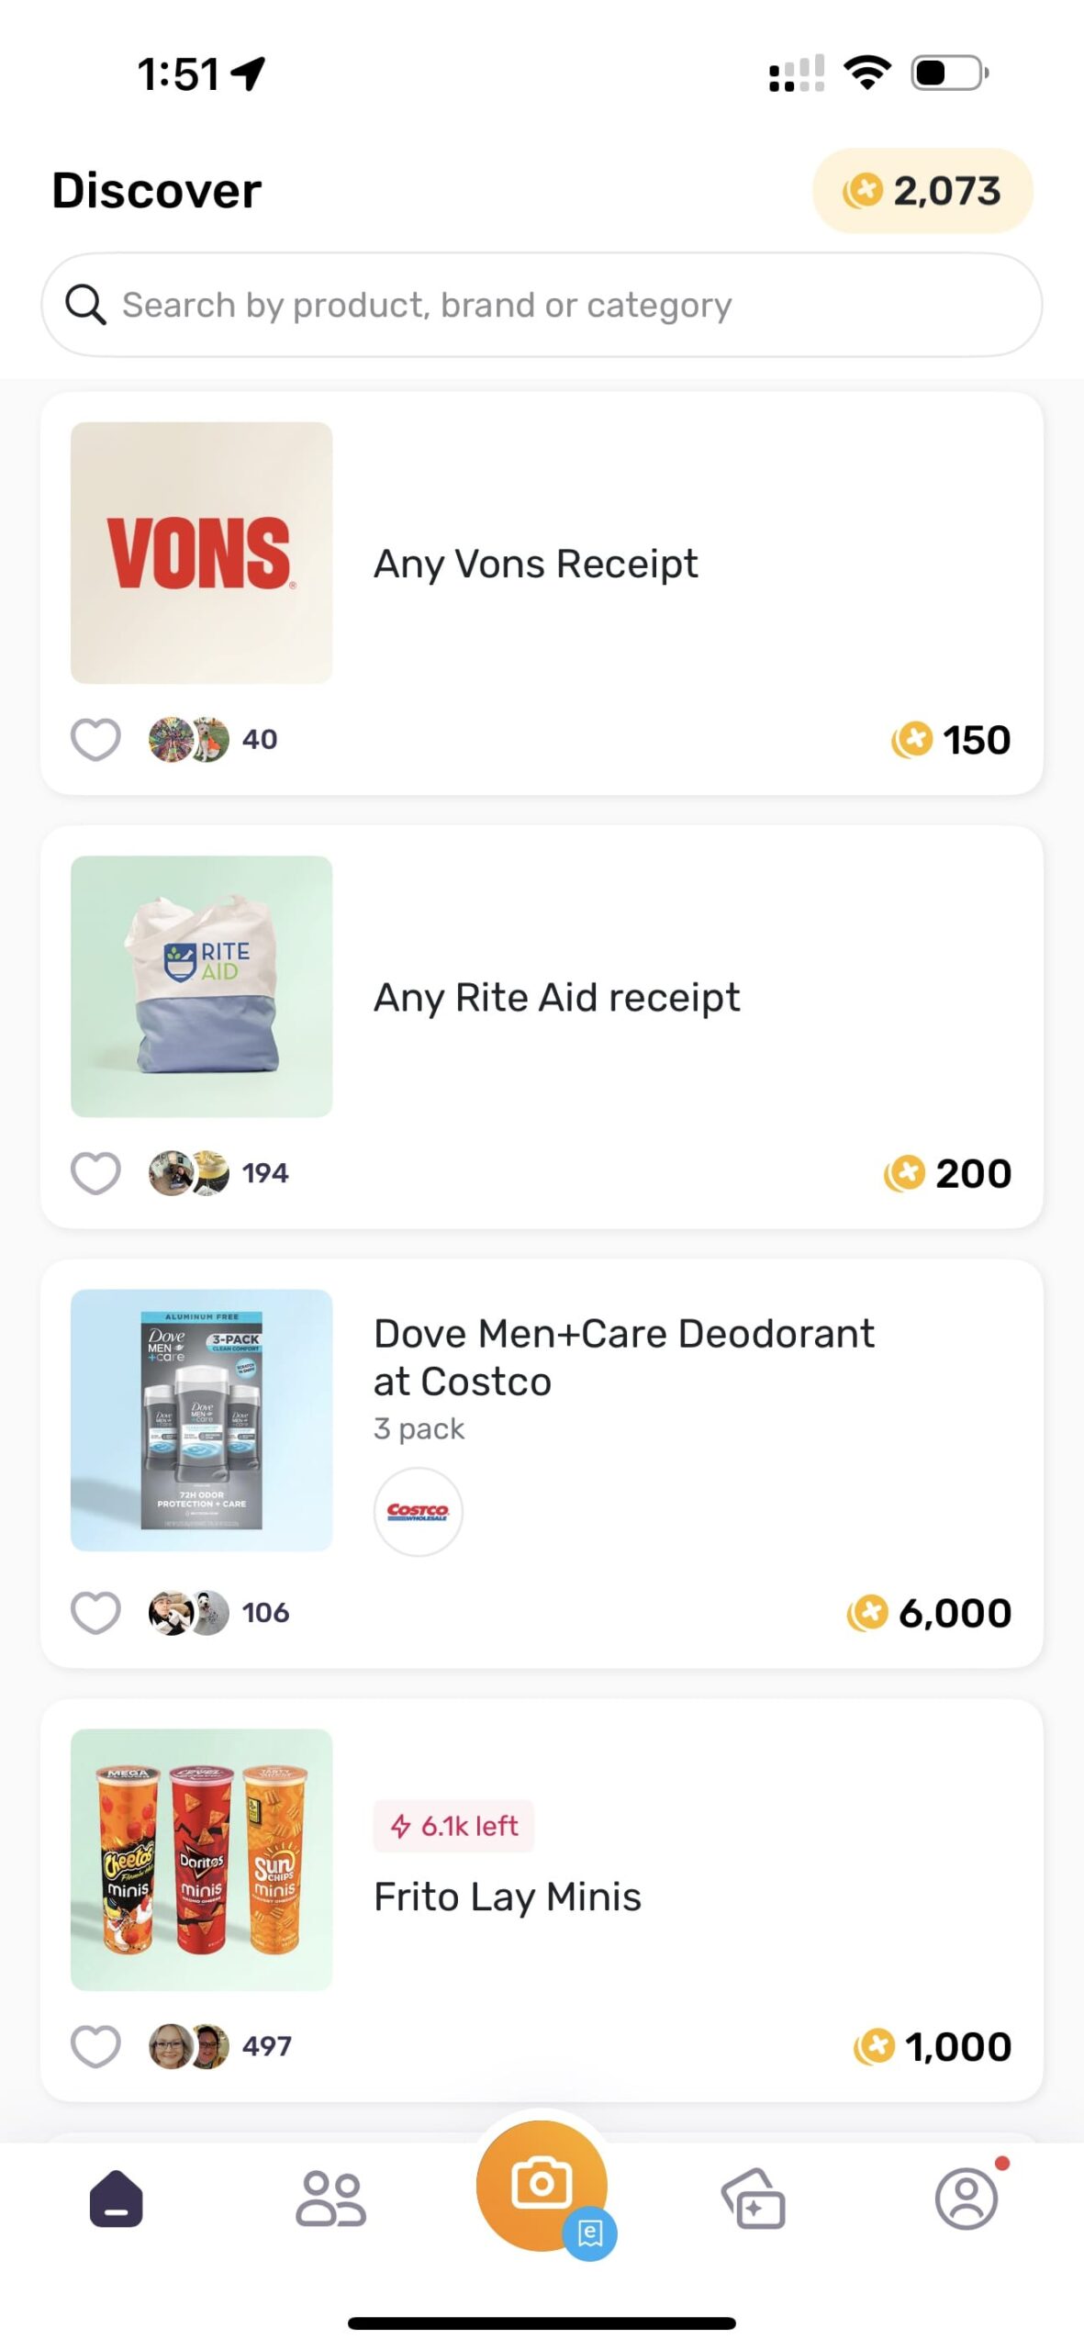
Task: Tap the 6.1k left badge
Action: (453, 1826)
